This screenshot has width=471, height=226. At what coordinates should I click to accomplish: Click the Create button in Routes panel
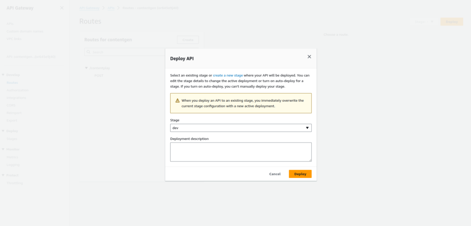[188, 40]
